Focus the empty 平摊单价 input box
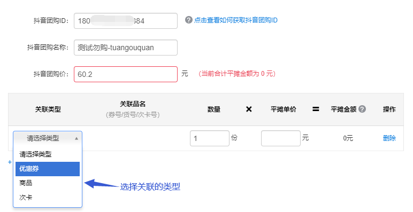Image resolution: width=413 pixels, height=212 pixels. pos(281,138)
